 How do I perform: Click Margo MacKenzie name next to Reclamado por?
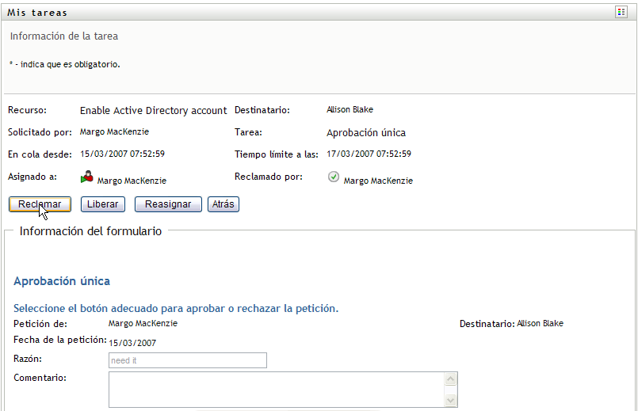pyautogui.click(x=378, y=181)
